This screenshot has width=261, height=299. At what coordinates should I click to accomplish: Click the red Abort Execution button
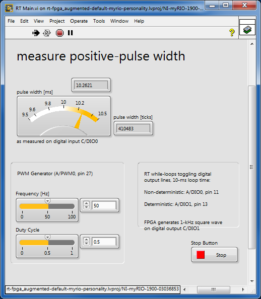coord(59,33)
